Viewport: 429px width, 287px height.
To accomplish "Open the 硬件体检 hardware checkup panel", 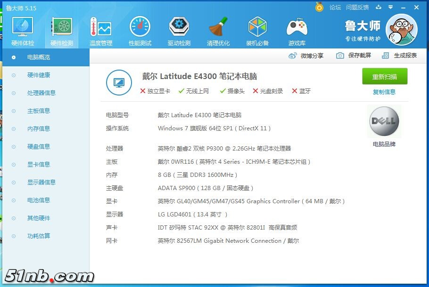I will [x=22, y=30].
